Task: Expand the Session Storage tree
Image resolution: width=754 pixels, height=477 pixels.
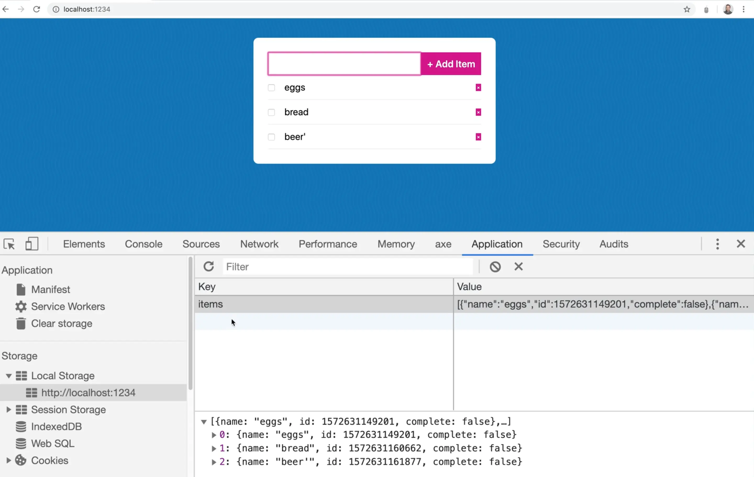Action: pyautogui.click(x=9, y=409)
